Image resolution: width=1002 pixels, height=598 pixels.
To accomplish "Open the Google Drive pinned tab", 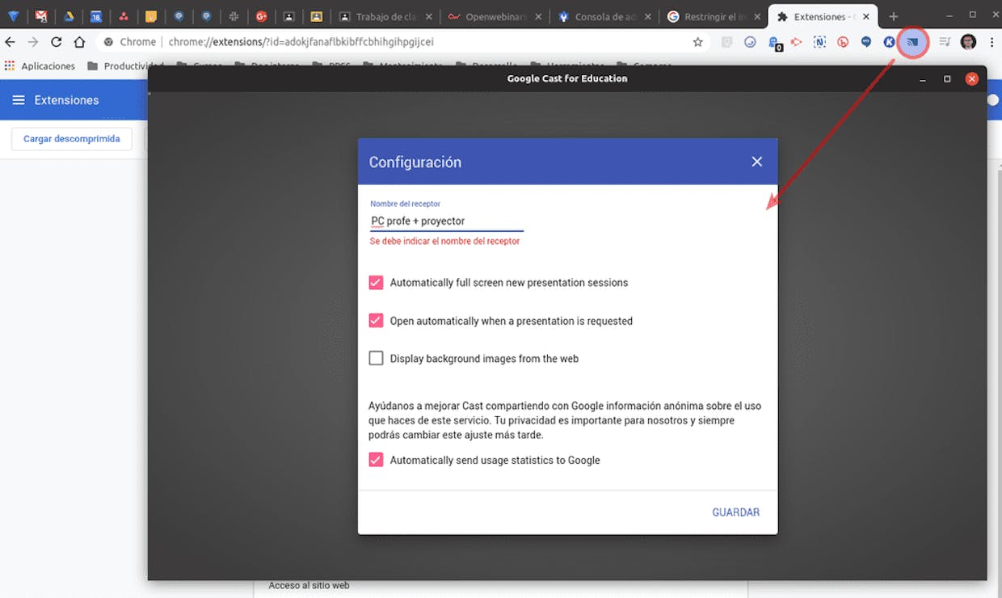I will point(69,16).
